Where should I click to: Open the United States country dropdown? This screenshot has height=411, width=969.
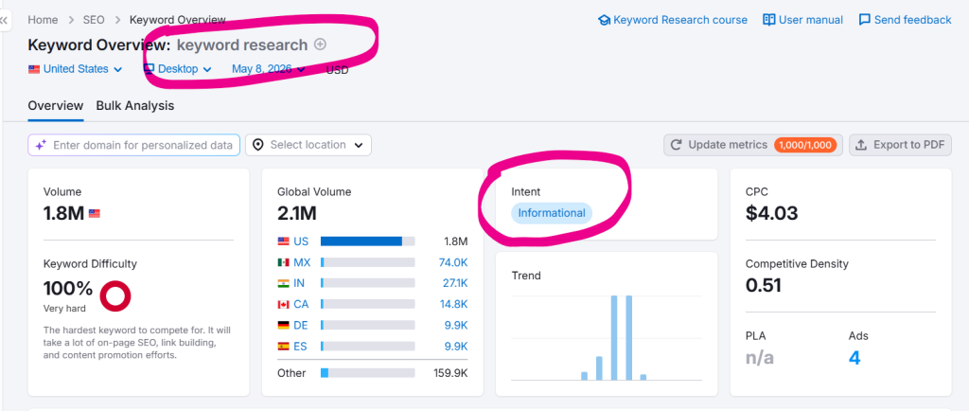pyautogui.click(x=76, y=69)
